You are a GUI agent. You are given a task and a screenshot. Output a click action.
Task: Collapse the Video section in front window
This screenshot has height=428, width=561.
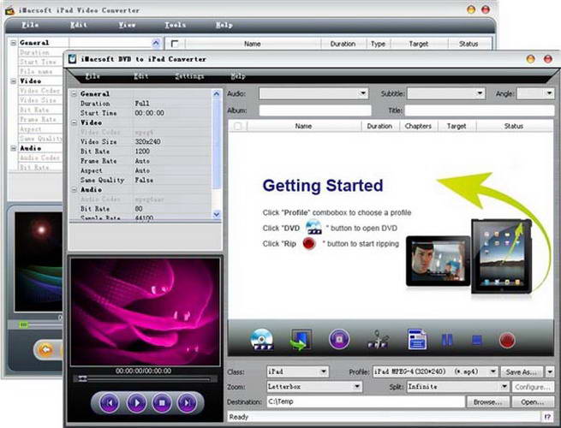click(75, 122)
